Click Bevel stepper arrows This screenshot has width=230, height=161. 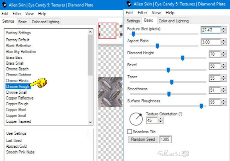coord(223,66)
